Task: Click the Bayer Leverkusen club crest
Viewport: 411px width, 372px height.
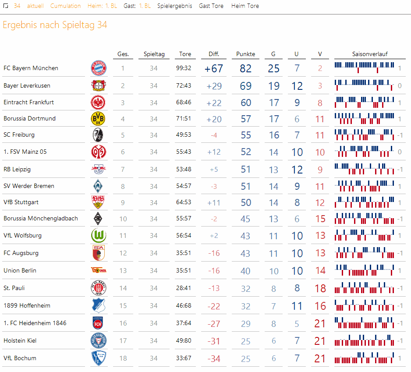Action: [x=98, y=85]
